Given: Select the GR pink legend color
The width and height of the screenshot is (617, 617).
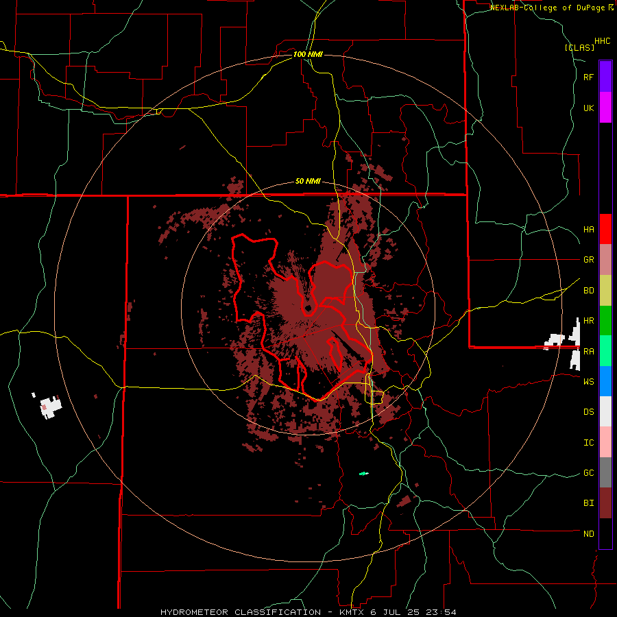Looking at the screenshot, I should 605,260.
